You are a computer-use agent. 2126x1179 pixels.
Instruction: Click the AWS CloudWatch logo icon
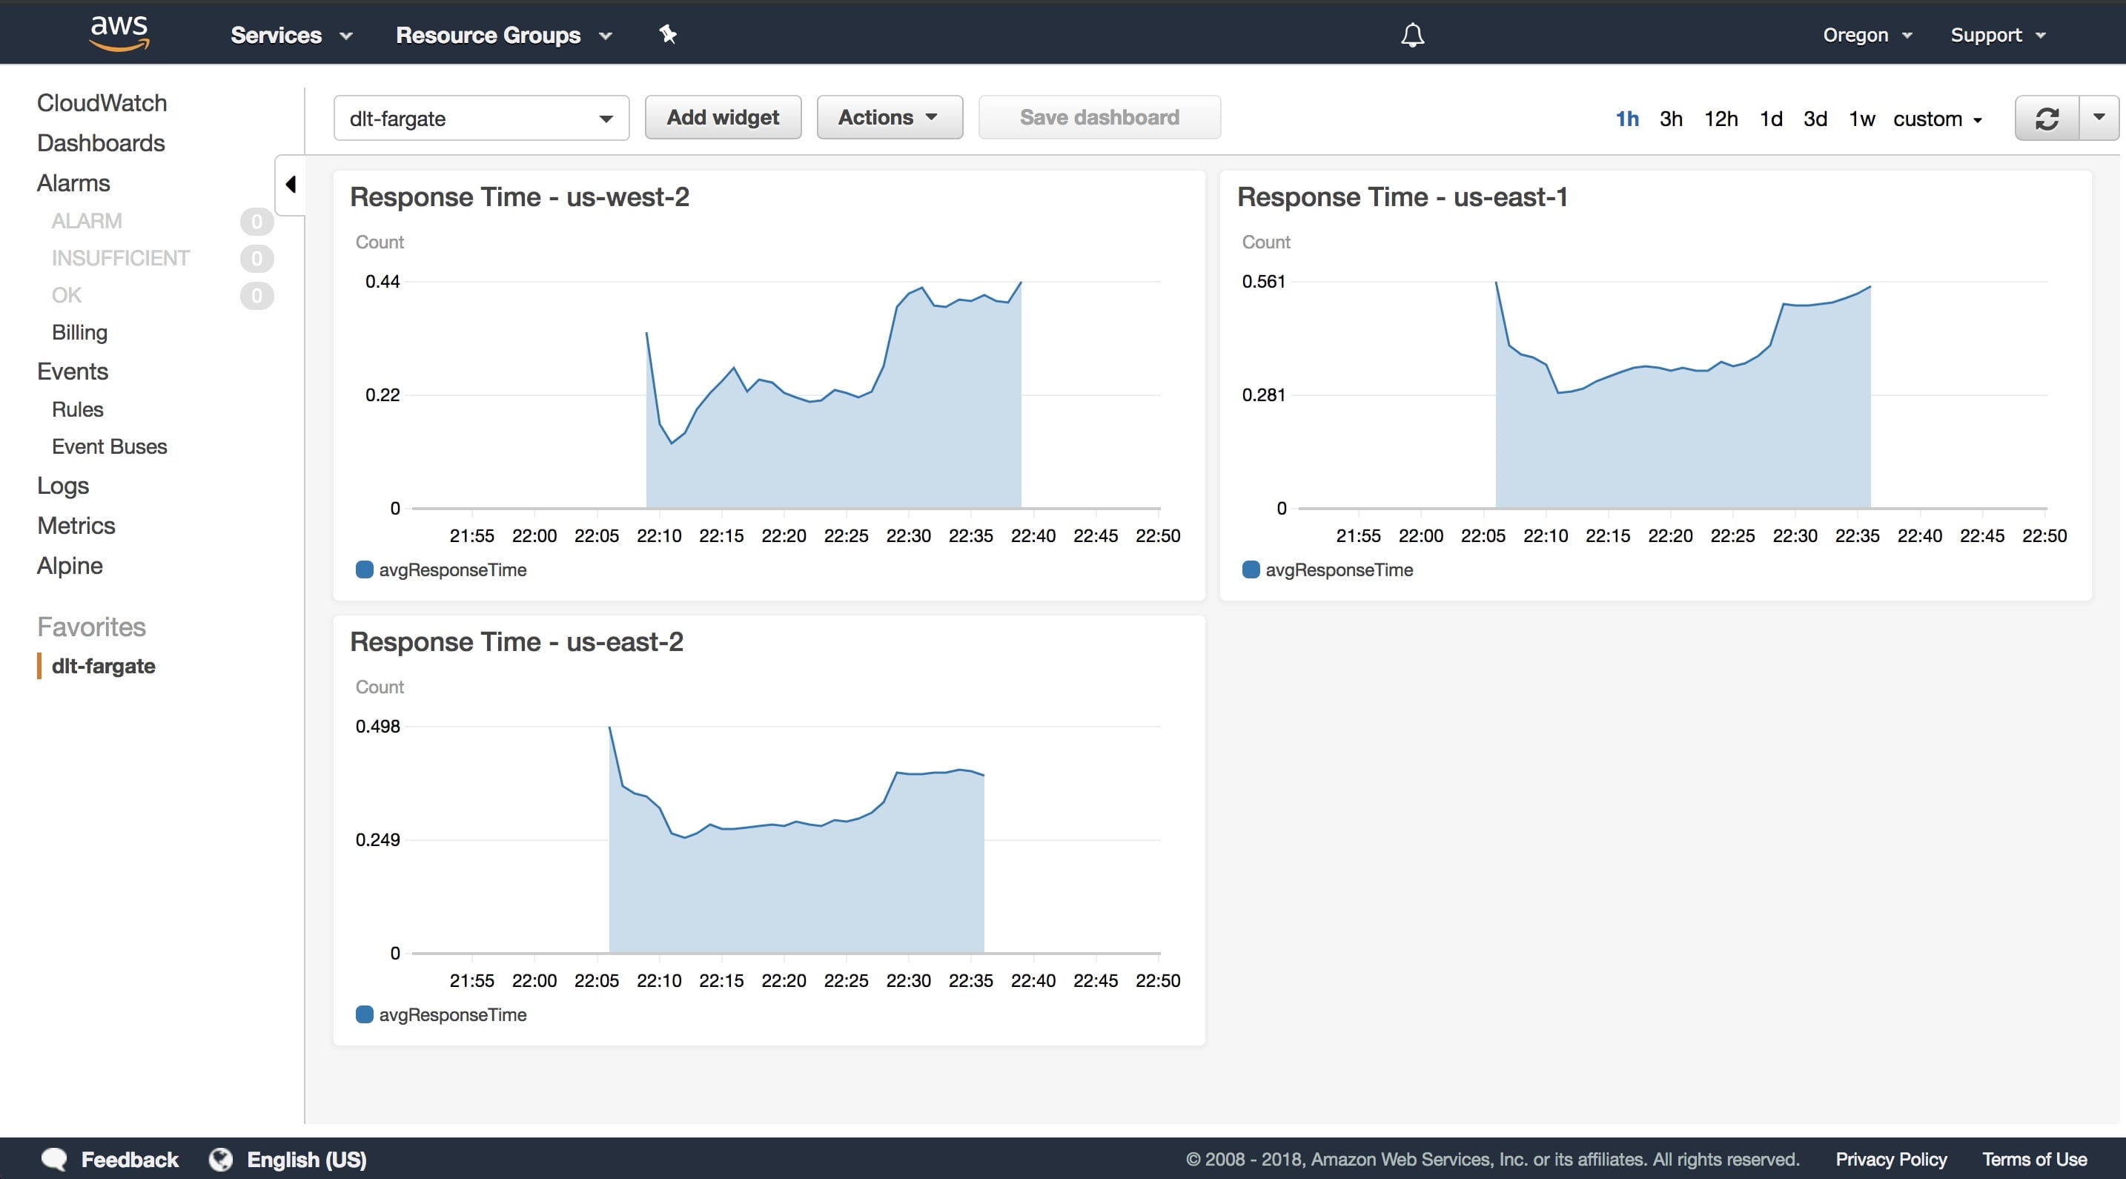coord(102,102)
